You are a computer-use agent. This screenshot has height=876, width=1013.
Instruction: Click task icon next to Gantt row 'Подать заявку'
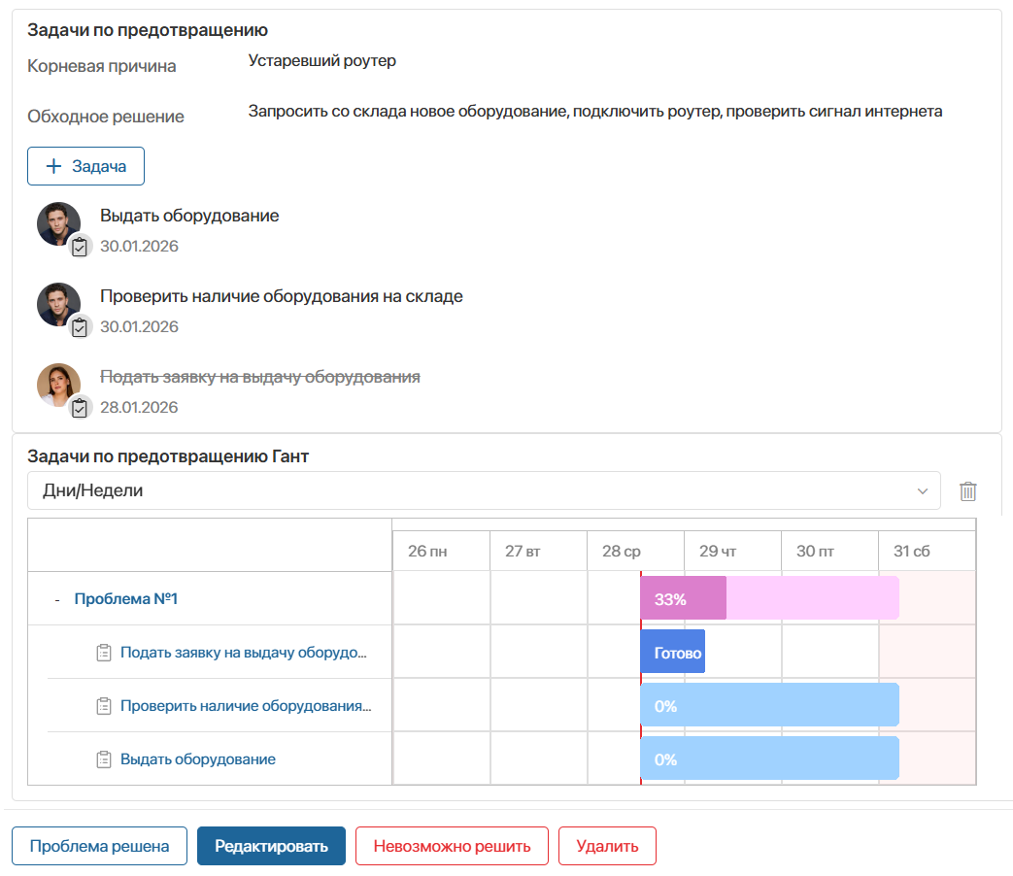point(104,653)
